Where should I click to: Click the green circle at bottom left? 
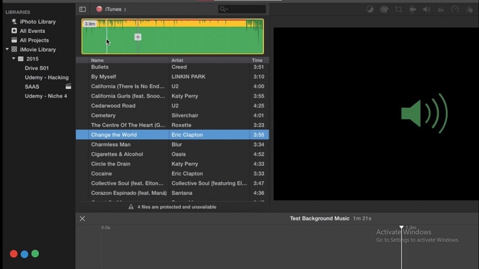click(35, 253)
